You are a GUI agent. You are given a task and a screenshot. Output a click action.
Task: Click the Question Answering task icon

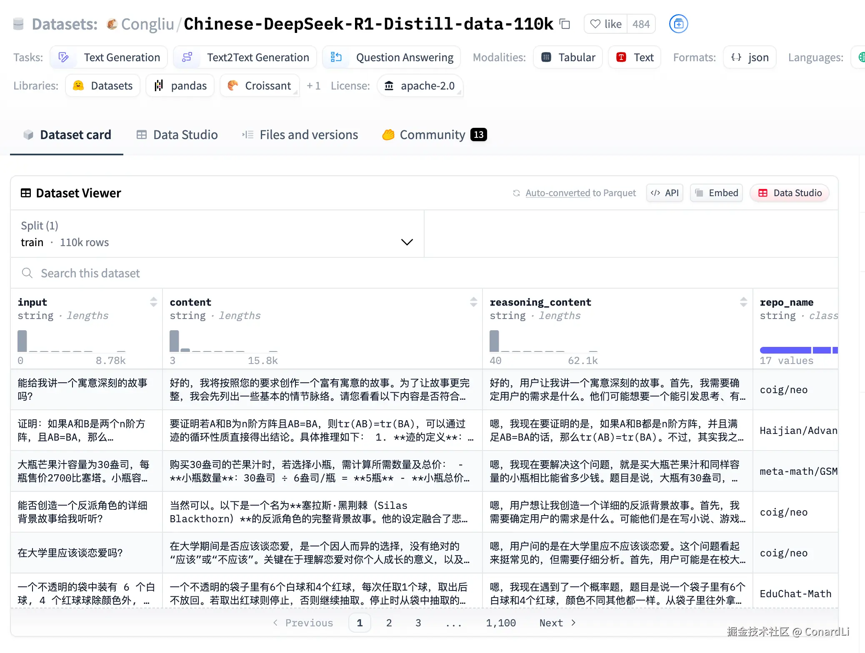click(x=335, y=57)
